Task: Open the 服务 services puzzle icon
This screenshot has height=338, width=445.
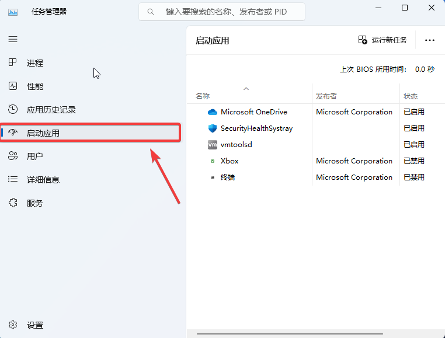Action: pyautogui.click(x=13, y=203)
